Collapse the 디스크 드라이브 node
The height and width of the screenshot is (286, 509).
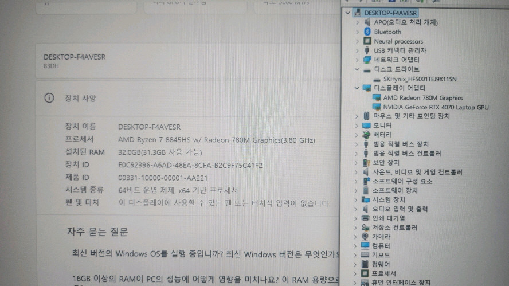coord(357,69)
